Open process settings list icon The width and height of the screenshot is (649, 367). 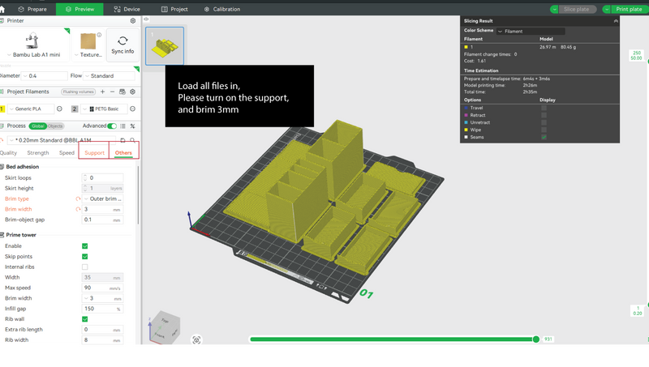pos(123,126)
